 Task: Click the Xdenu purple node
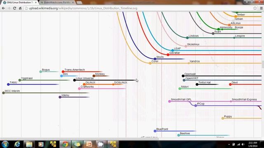[x=60, y=97]
